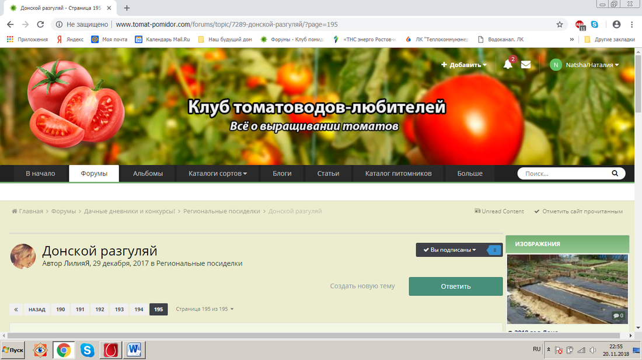
Task: Click the search magnifier icon
Action: [x=615, y=174]
